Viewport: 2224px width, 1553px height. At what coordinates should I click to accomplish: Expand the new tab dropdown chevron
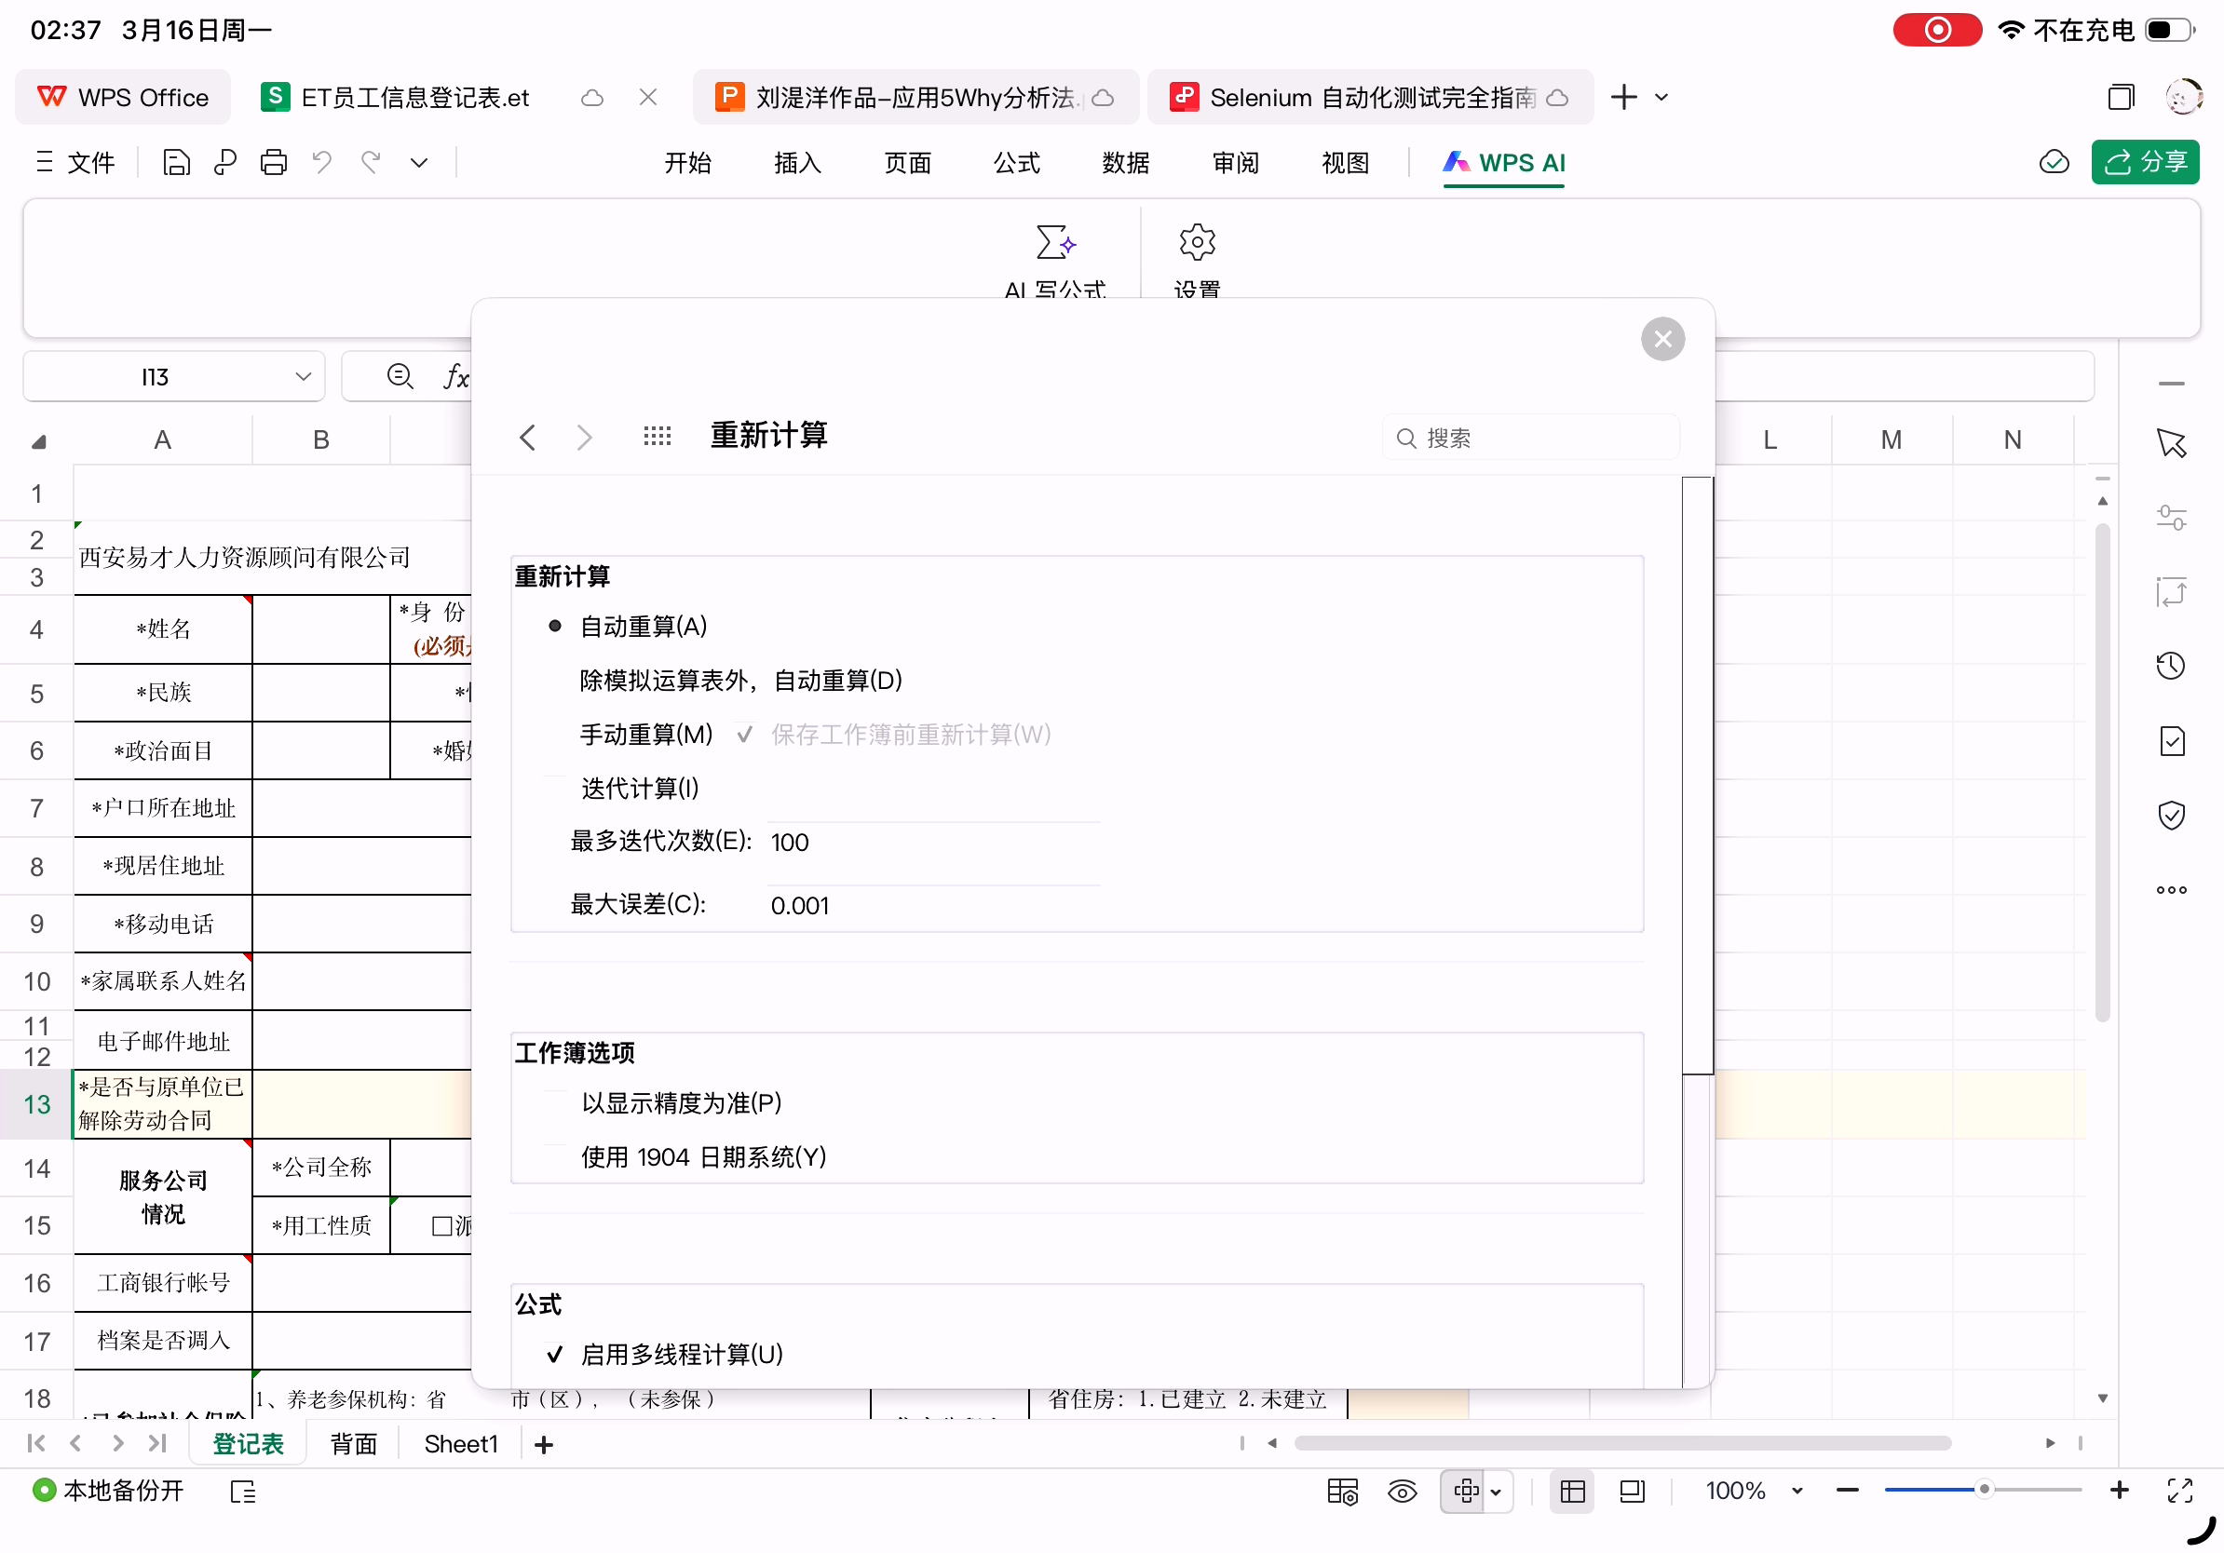coord(1661,98)
